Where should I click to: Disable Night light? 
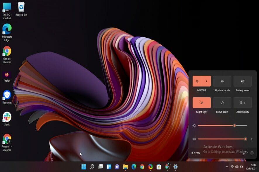(x=201, y=103)
